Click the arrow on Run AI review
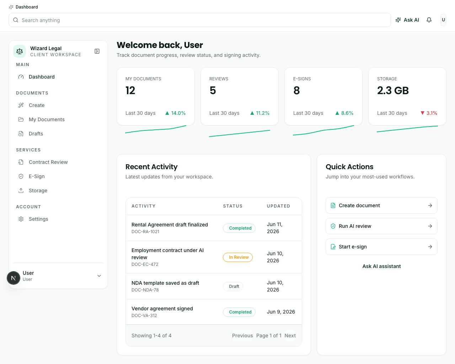Viewport: 455px width, 364px height. (430, 226)
